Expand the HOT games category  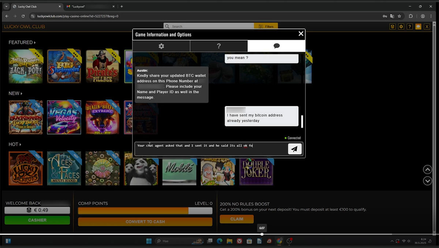point(15,144)
